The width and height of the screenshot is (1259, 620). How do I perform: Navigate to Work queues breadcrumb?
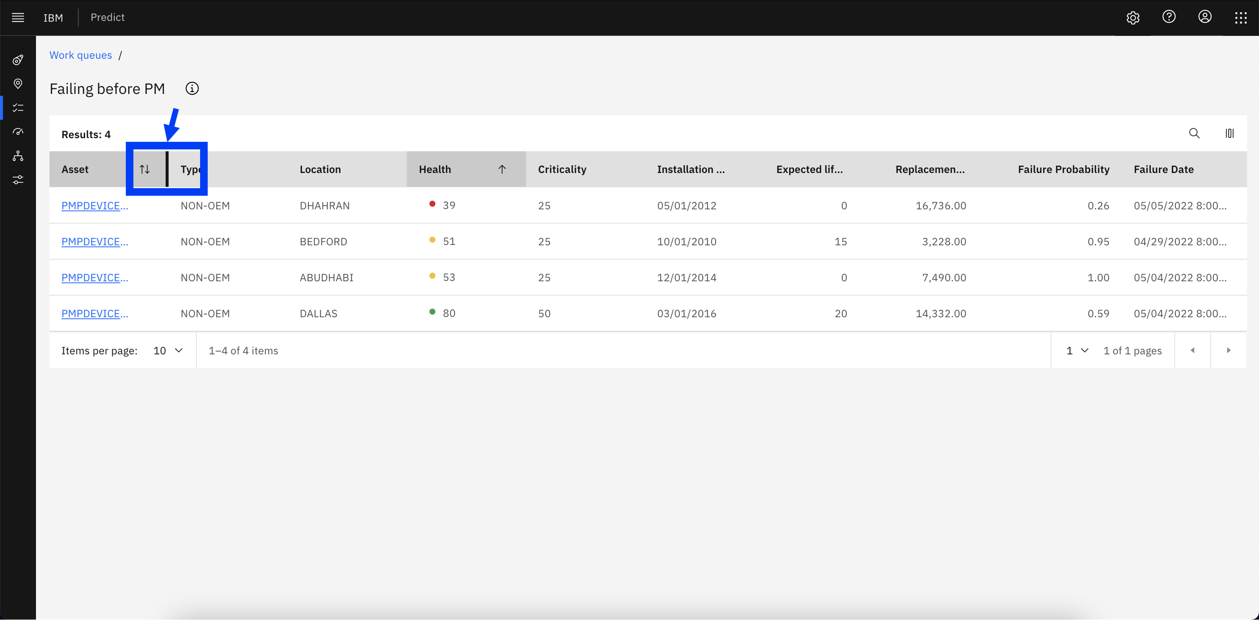81,55
